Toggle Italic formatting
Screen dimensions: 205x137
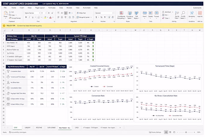[29, 17]
